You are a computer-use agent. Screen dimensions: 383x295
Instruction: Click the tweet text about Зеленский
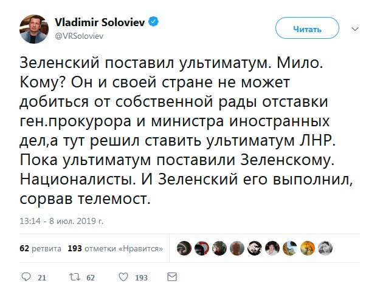(182, 131)
